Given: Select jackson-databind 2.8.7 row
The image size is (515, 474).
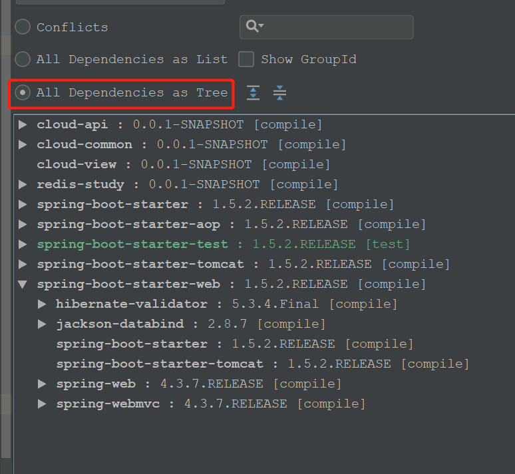Looking at the screenshot, I should (191, 324).
